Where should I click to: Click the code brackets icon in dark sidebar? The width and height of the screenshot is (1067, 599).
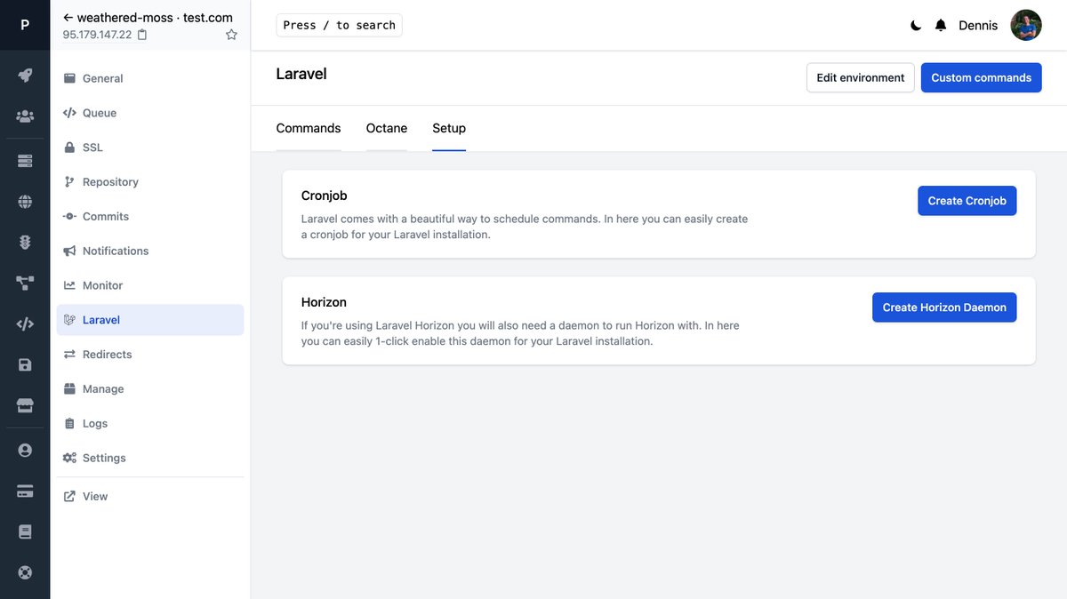(25, 323)
